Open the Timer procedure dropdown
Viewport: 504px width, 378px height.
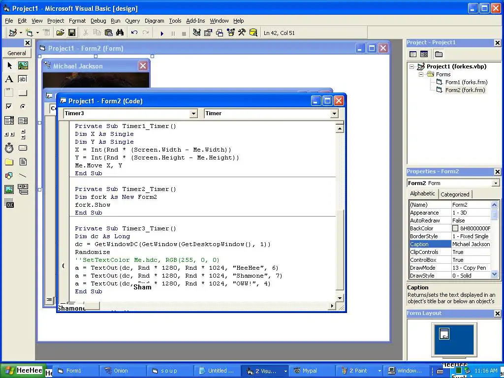(x=334, y=114)
